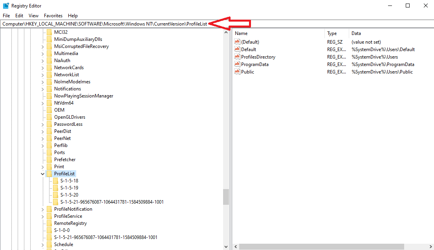Screen dimensions: 434x250
Task: Click the PeerNet folder icon
Action: [49, 138]
